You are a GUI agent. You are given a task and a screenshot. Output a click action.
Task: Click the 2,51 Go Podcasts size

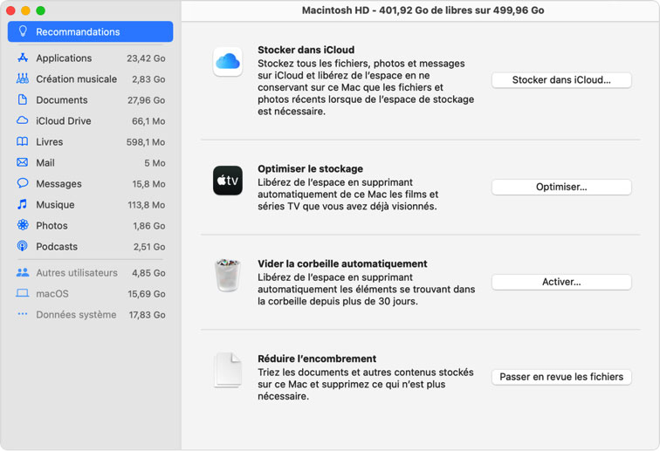[x=149, y=247]
